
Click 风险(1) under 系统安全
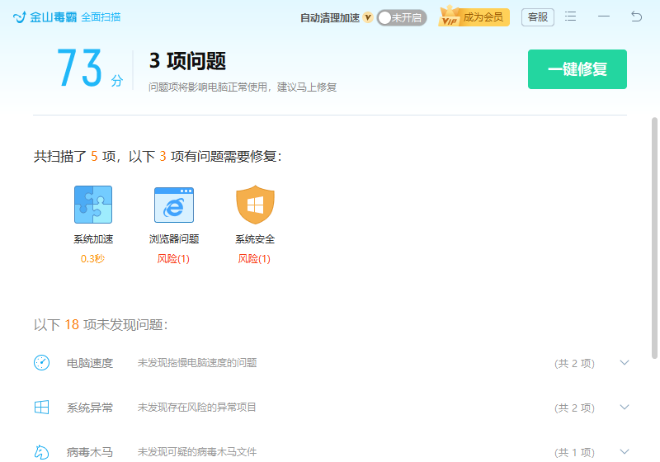pyautogui.click(x=254, y=258)
